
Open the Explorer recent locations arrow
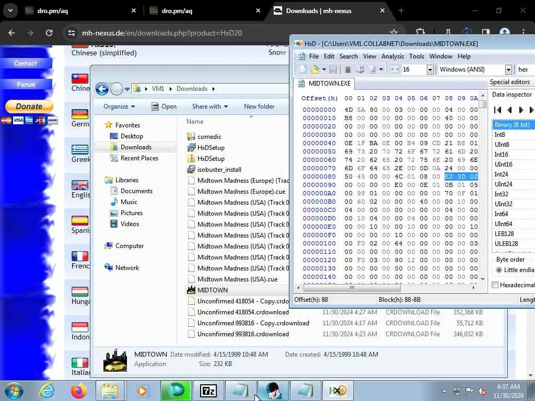(127, 89)
